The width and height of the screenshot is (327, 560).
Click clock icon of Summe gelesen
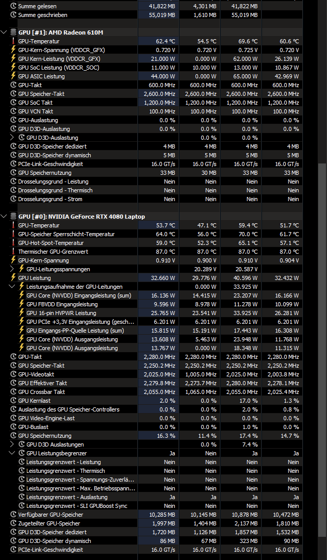13,6
